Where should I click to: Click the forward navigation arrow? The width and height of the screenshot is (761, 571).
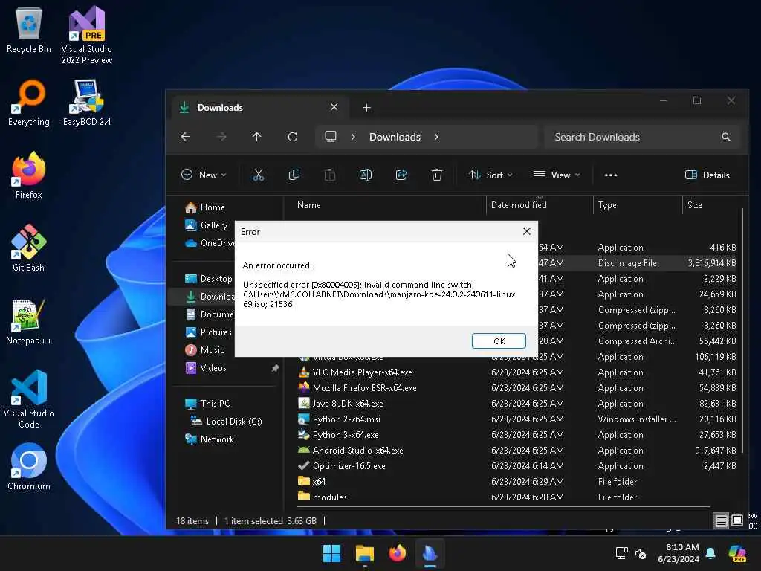(221, 137)
